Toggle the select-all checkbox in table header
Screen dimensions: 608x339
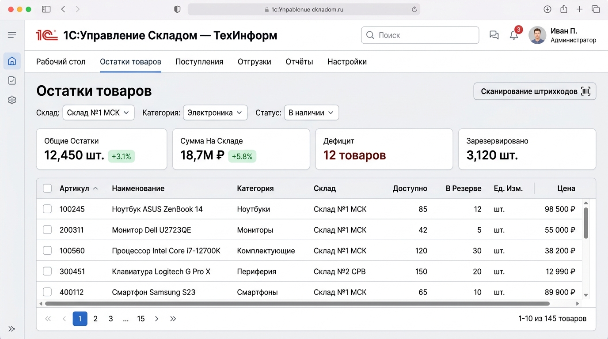47,188
